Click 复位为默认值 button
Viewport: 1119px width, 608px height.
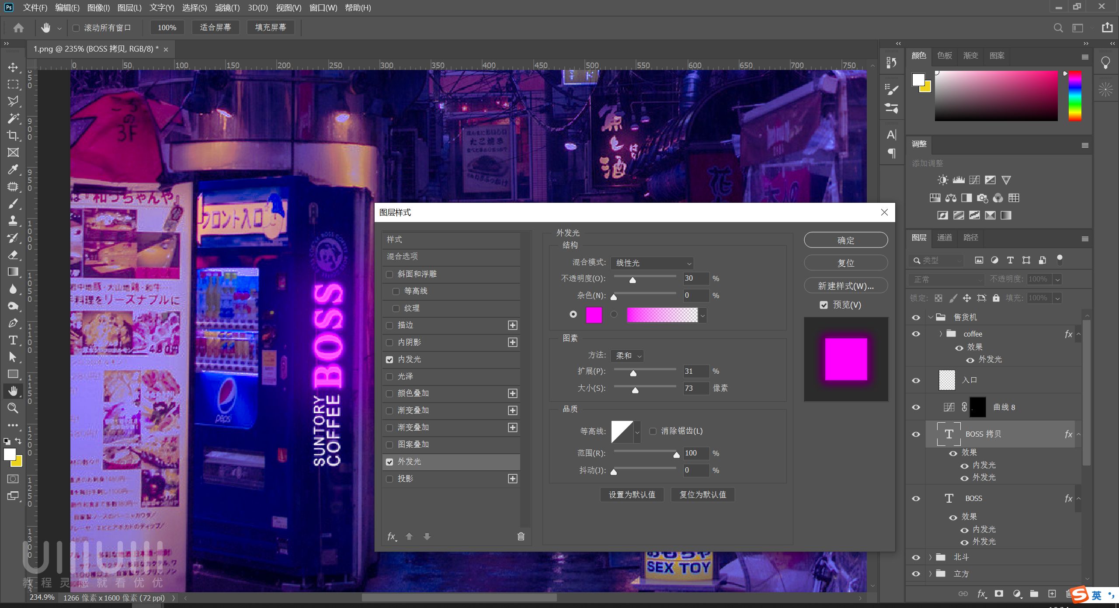tap(703, 495)
